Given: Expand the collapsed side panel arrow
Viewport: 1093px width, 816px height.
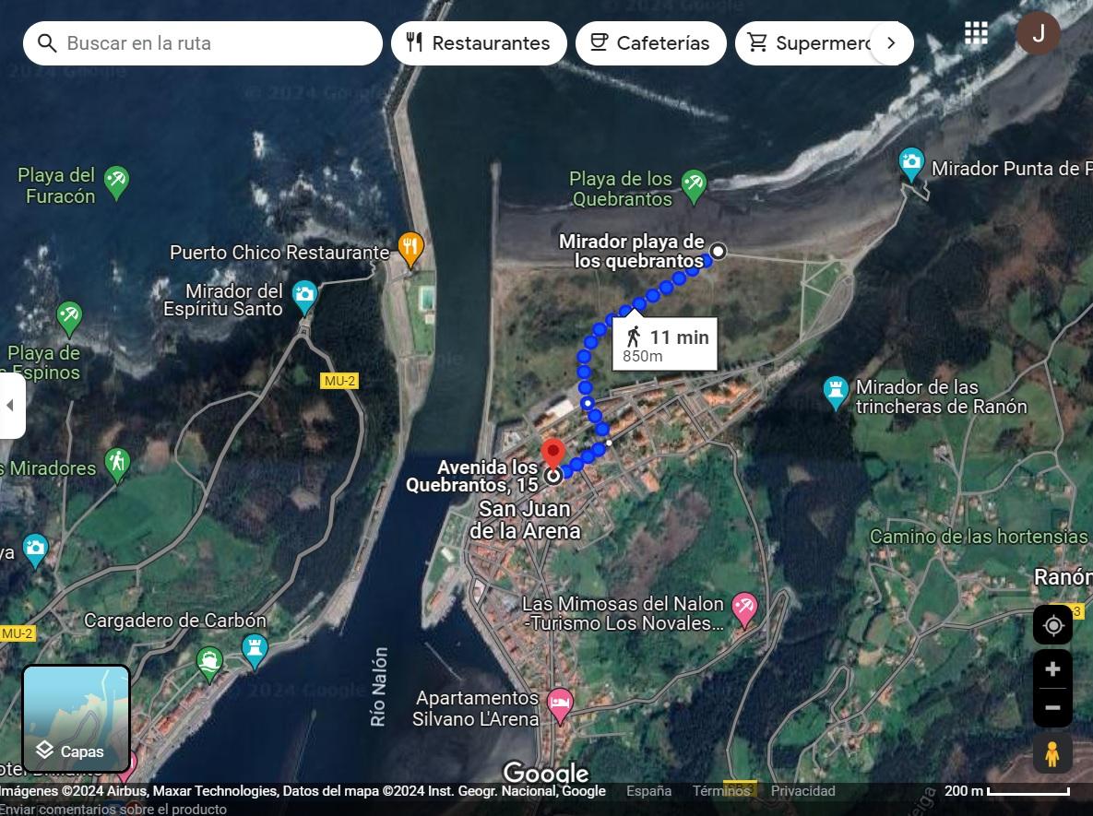Looking at the screenshot, I should (10, 406).
